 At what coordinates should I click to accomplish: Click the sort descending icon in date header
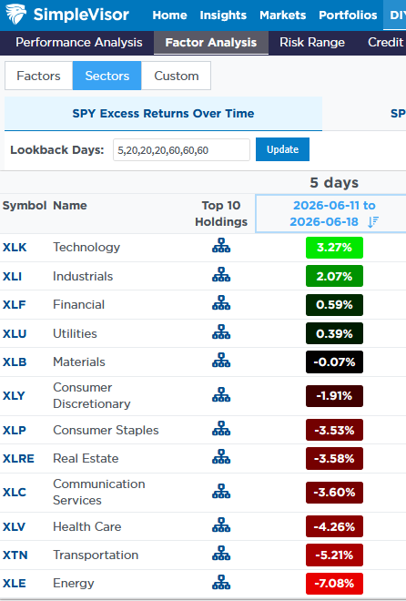373,222
